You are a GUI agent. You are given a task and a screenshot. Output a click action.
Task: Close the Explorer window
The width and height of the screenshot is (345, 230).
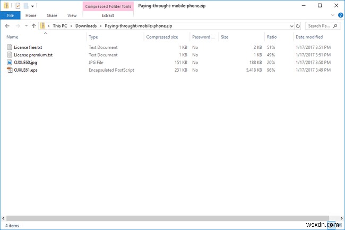pos(336,6)
